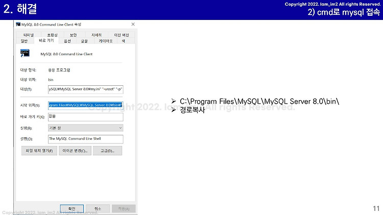Image resolution: width=383 pixels, height=215 pixels.
Task: Switch to the 색 tab
Action: (124, 41)
